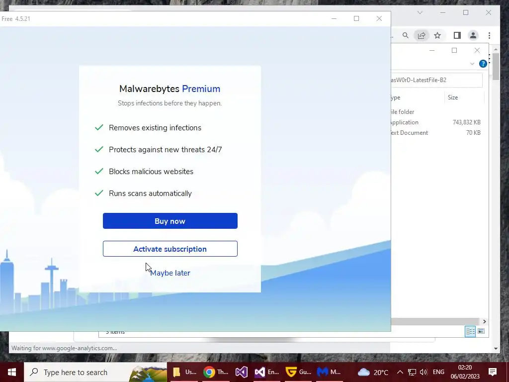Open weather widget showing 20°C
Screen dimensions: 509x382
pos(373,372)
